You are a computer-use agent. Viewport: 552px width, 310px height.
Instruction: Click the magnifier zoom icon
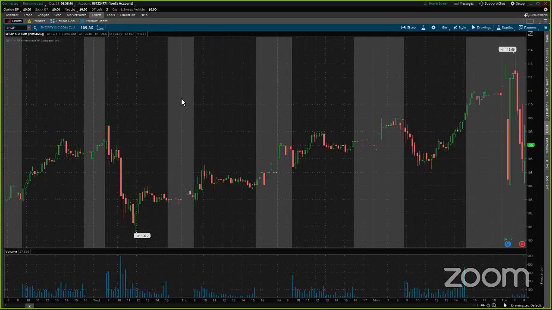[494, 306]
